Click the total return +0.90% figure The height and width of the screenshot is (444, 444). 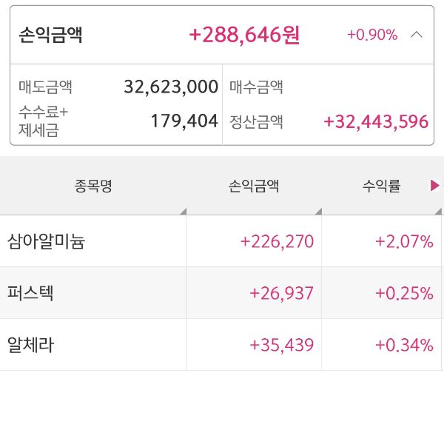click(x=372, y=35)
